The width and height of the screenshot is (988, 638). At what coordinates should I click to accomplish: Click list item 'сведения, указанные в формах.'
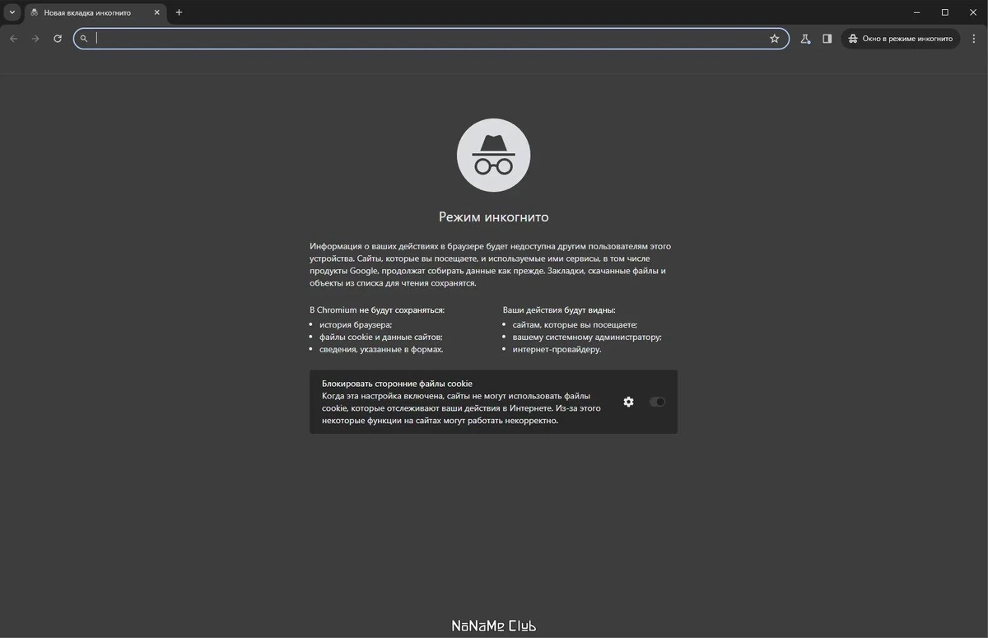(381, 349)
